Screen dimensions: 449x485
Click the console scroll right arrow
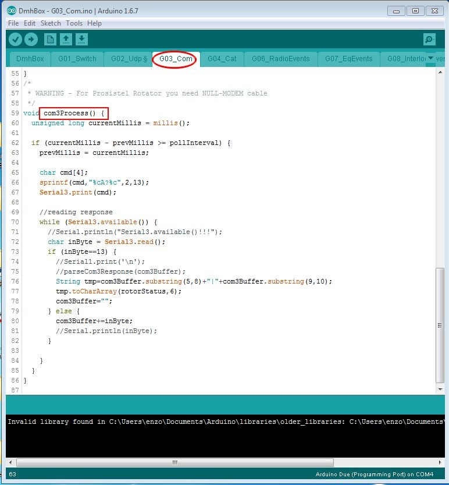click(x=440, y=462)
